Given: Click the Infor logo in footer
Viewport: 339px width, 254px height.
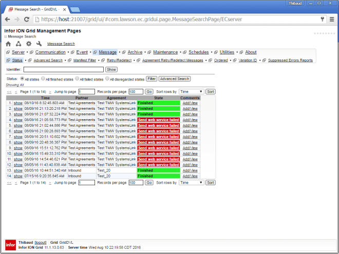Looking at the screenshot, I should pyautogui.click(x=10, y=244).
